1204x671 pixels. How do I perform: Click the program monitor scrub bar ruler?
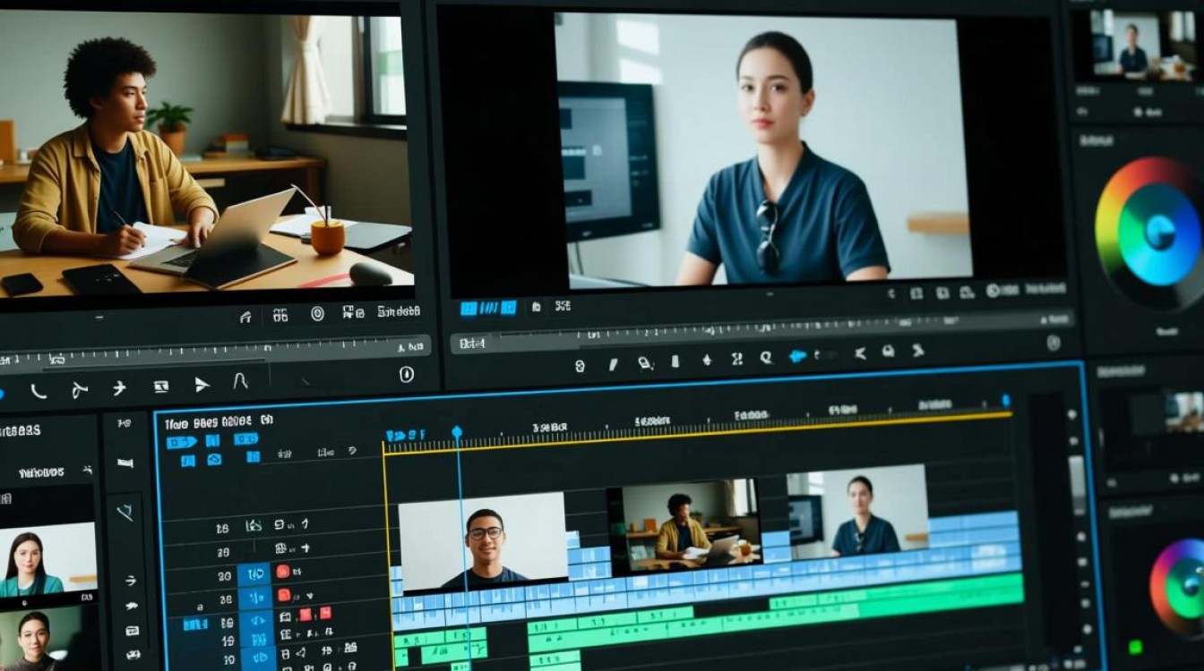coord(761,332)
